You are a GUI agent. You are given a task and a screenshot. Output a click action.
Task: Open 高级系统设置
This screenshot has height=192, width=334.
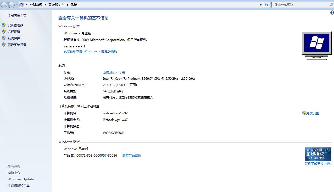[x=17, y=45]
